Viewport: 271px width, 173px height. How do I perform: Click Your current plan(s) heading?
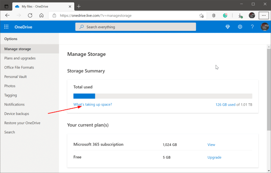(x=88, y=125)
